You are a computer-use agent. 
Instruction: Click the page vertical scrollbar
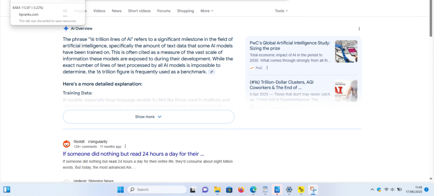click(431, 19)
